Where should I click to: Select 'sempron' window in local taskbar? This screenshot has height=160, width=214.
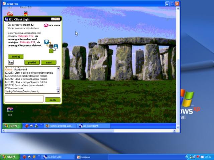[84, 157]
